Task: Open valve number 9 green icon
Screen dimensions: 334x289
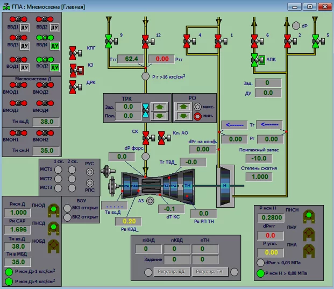Action: (111, 41)
